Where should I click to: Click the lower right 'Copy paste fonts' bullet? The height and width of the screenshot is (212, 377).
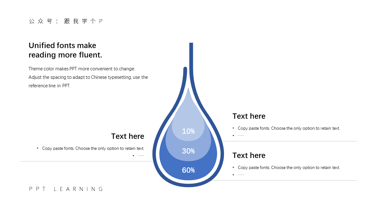tap(289, 168)
